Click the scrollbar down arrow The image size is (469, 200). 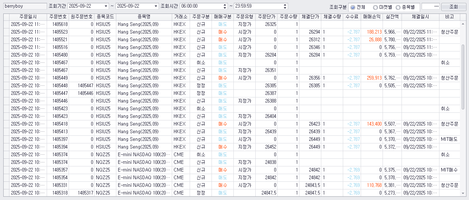[463, 193]
